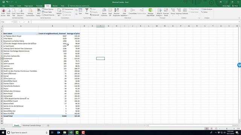Select Montreal Canada listings sheet tab
241x135 pixels.
point(32,125)
